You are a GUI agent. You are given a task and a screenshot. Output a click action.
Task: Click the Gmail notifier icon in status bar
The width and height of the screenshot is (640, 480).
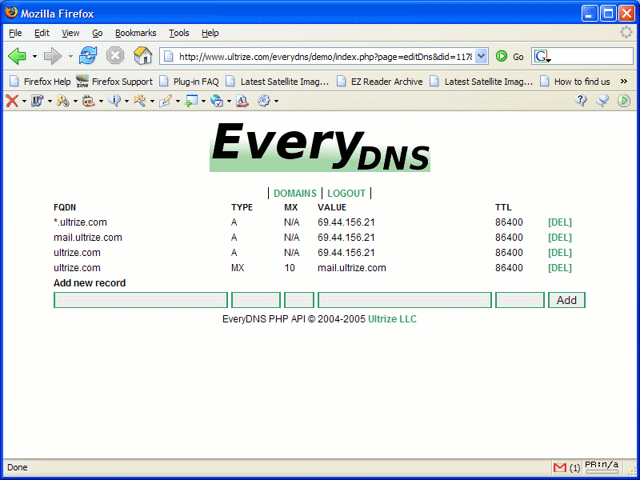[x=559, y=467]
